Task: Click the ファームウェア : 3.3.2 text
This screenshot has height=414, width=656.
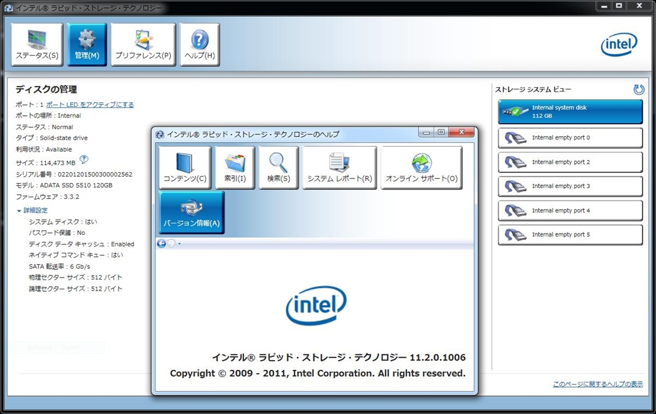Action: pyautogui.click(x=47, y=196)
